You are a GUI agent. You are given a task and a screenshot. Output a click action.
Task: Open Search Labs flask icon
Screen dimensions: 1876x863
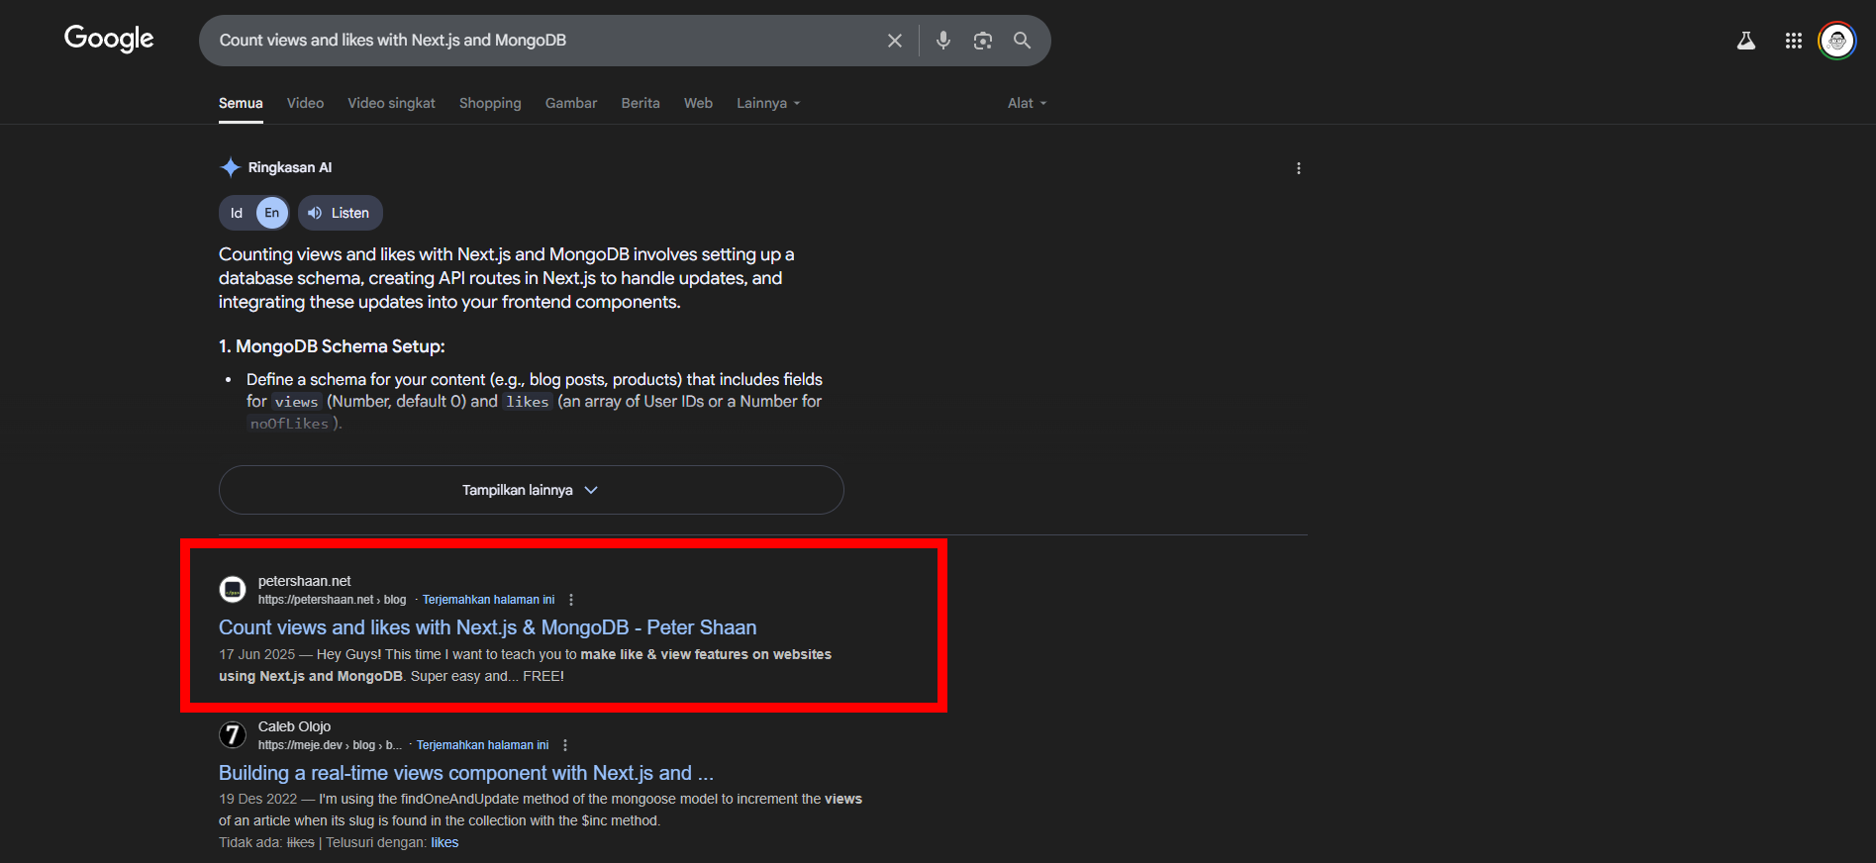point(1746,41)
